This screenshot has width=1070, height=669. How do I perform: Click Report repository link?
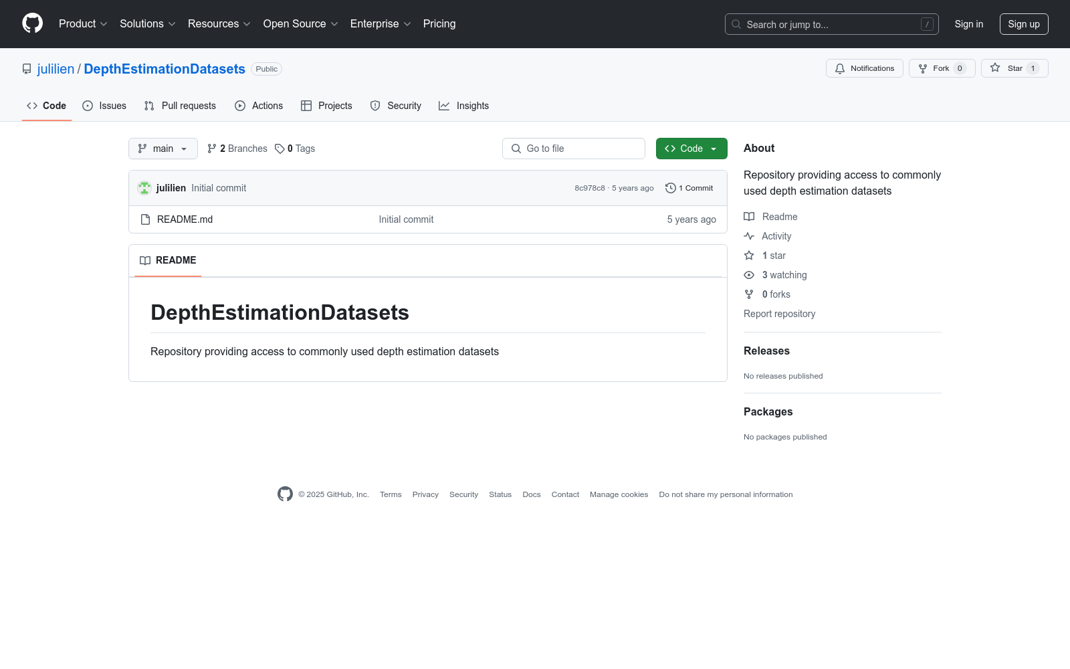point(779,314)
